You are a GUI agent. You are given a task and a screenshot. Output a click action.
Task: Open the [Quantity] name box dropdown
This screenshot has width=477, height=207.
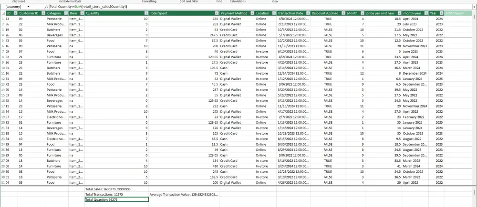pos(28,6)
